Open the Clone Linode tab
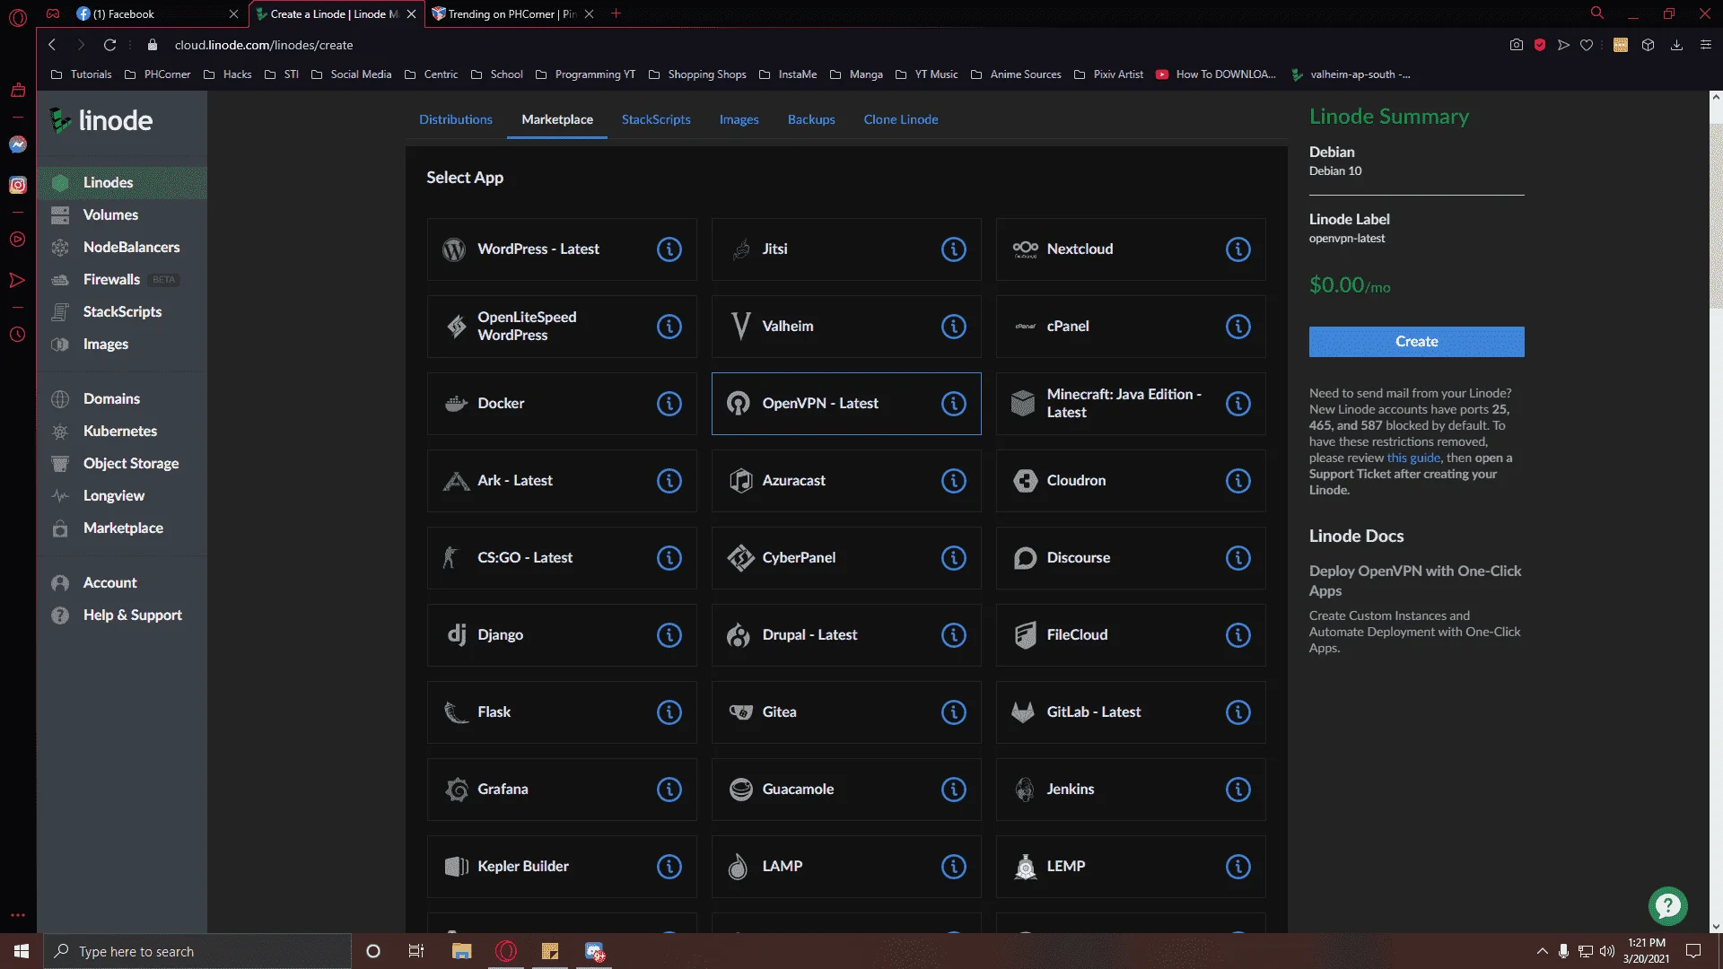Screen dimensions: 1723x969 (x=901, y=119)
